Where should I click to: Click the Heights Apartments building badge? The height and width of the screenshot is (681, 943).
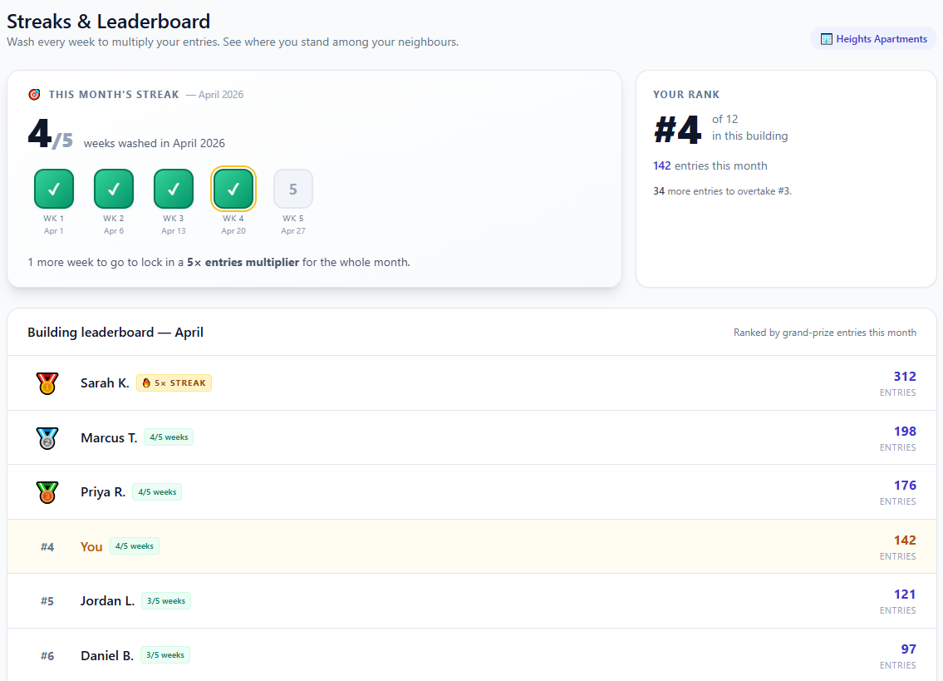873,39
